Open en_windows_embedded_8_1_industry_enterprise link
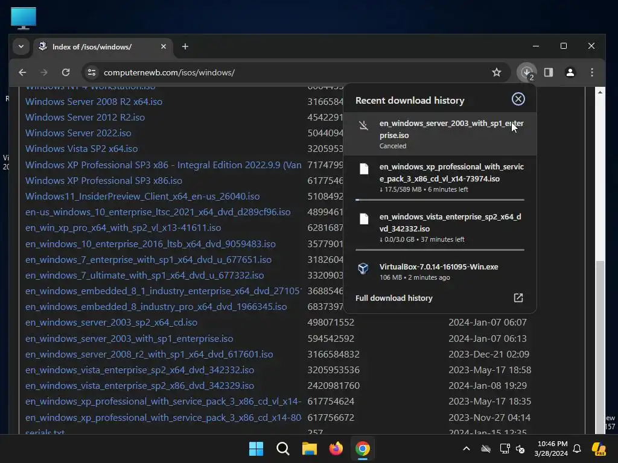 163,291
